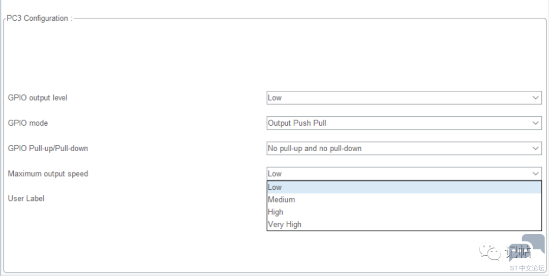Image resolution: width=549 pixels, height=276 pixels.
Task: Click the GPIO output level chevron arrow
Action: click(x=535, y=98)
